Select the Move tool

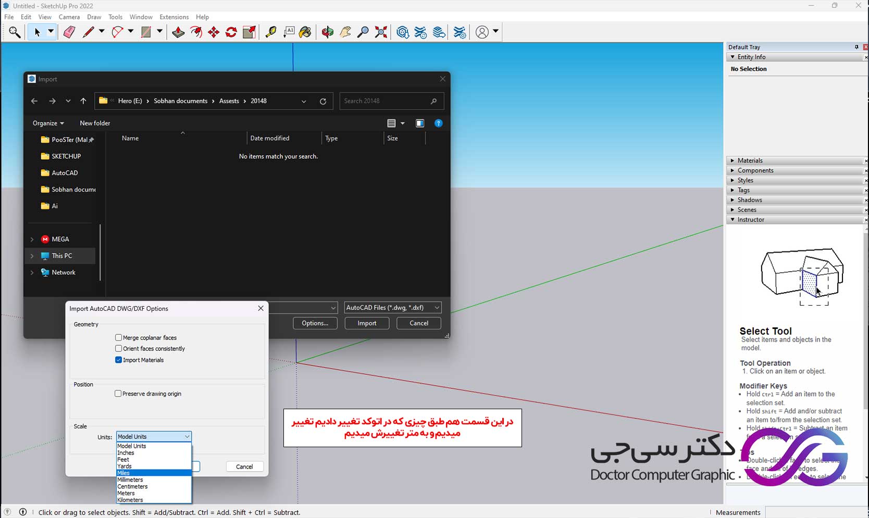[x=214, y=32]
